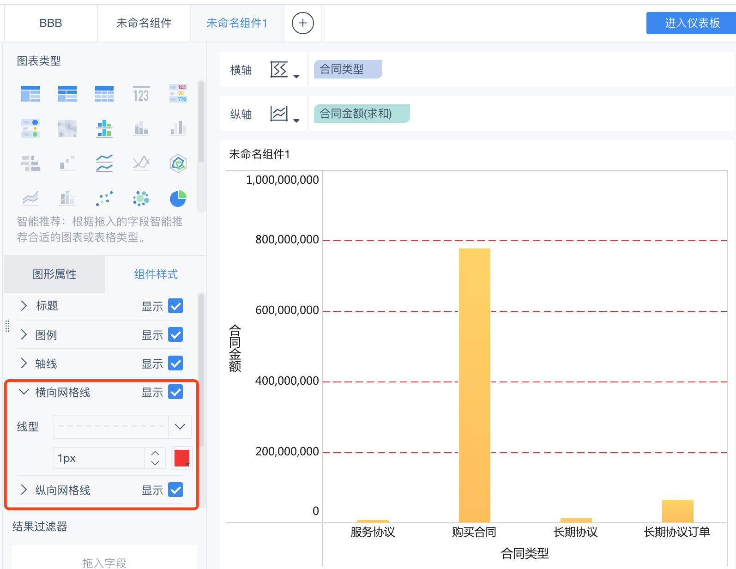Click the 合同金额(求和) field pill
Screen dimensions: 736x569
tap(362, 114)
